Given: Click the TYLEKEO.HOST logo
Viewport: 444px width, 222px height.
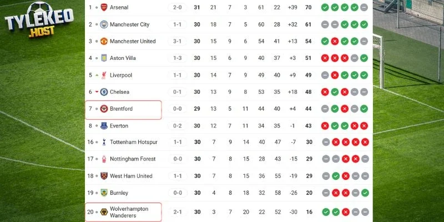Looking at the screenshot, I should [37, 23].
